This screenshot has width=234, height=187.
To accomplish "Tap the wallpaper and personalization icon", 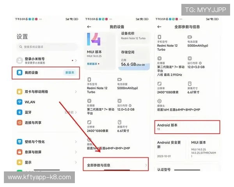I will pos(19,142).
